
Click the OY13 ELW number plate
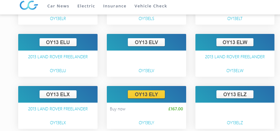pos(235,42)
